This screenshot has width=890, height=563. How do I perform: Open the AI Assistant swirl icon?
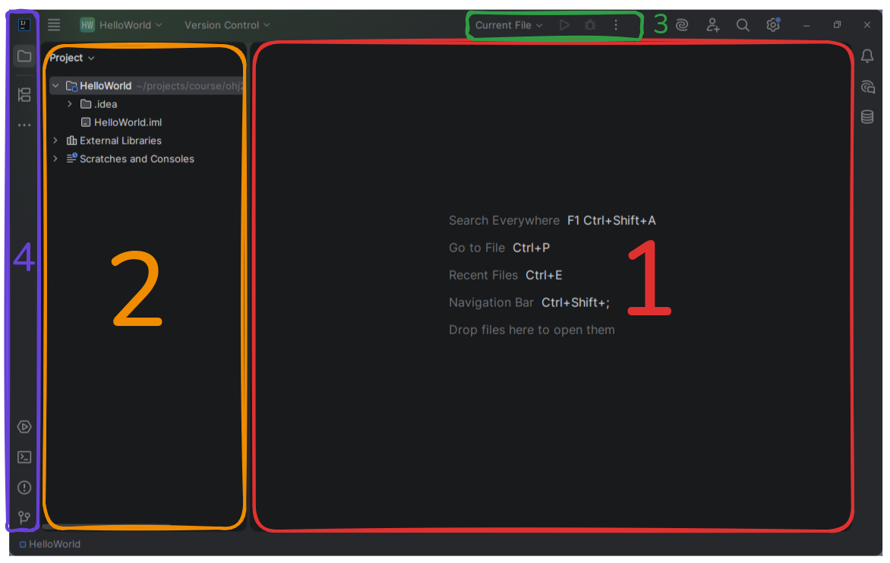coord(682,25)
